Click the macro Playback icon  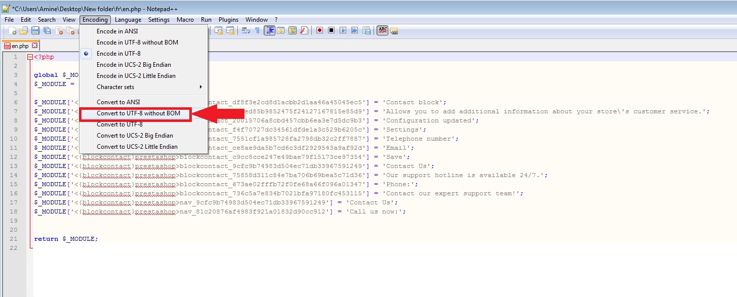click(x=343, y=30)
